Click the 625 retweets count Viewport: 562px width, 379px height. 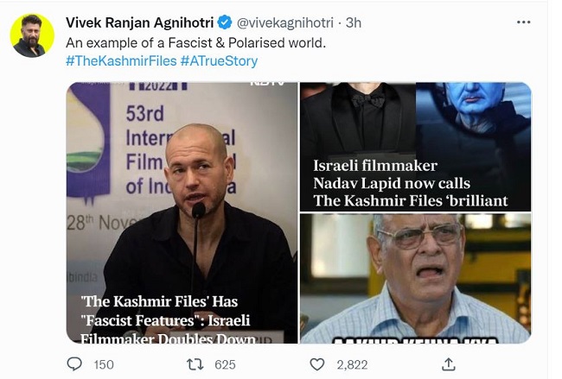[225, 365]
